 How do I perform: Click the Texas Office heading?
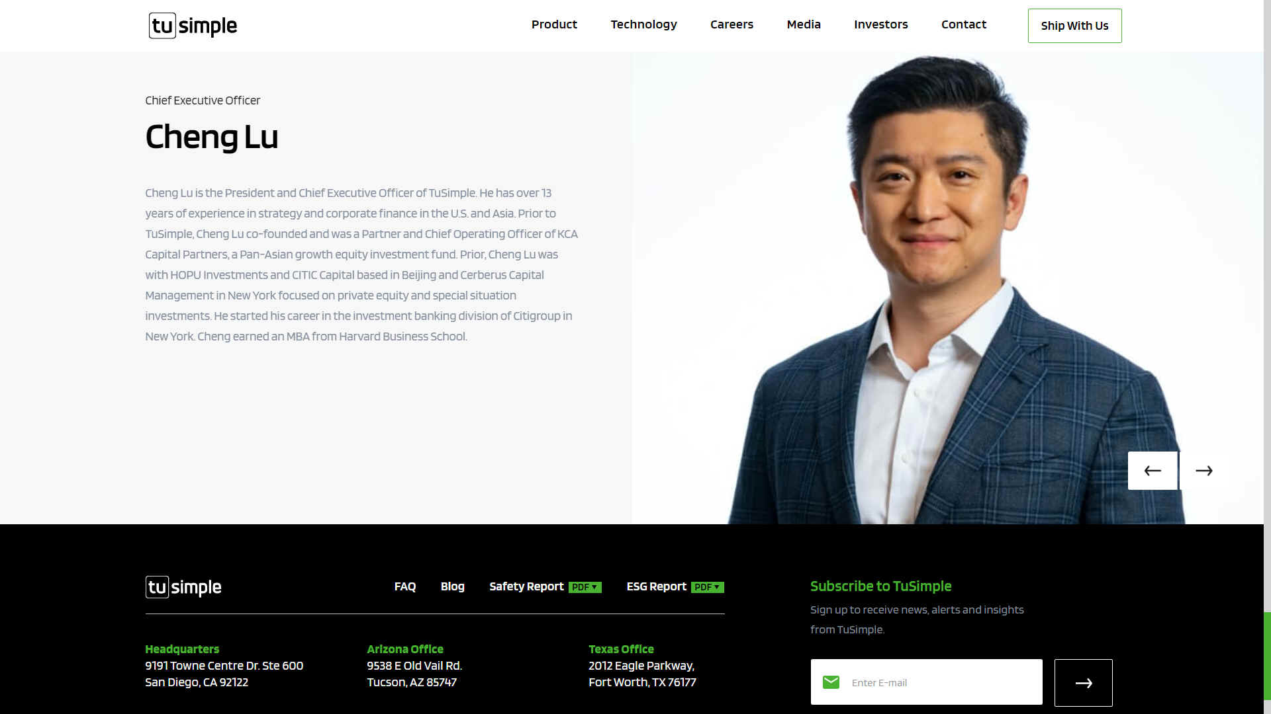click(x=621, y=649)
